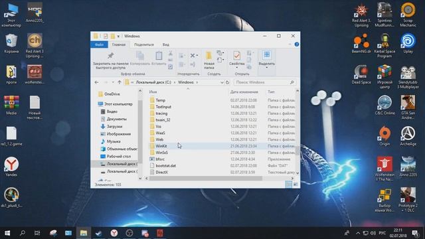
Task: Create a Новая папка in ribbon
Action: click(209, 60)
